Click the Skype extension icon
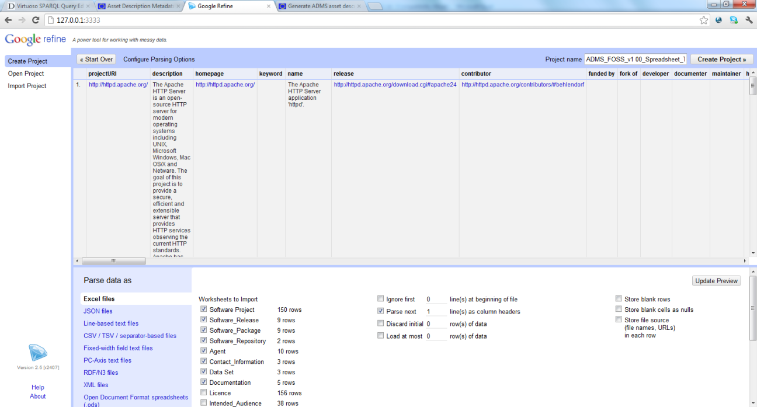The image size is (757, 407). click(734, 20)
